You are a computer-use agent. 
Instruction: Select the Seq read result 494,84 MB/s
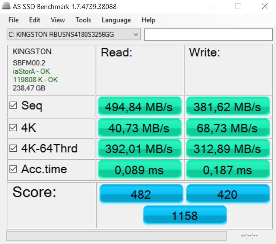click(140, 106)
